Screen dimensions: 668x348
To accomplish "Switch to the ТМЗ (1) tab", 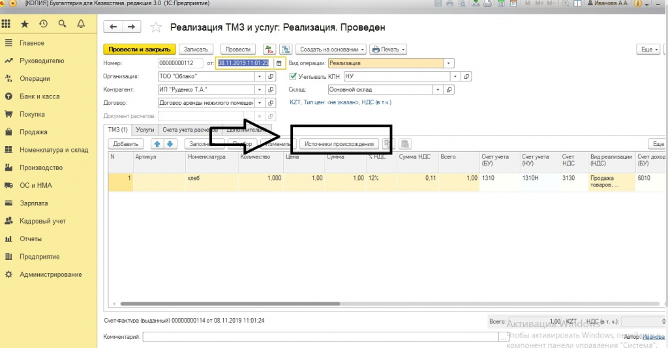I will pyautogui.click(x=117, y=129).
